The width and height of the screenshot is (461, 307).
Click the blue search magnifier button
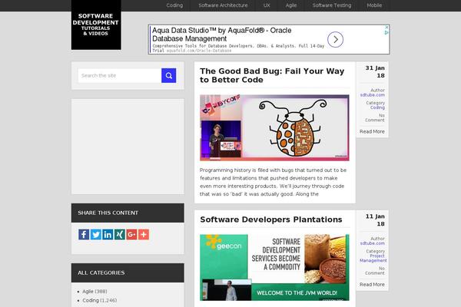click(x=168, y=75)
